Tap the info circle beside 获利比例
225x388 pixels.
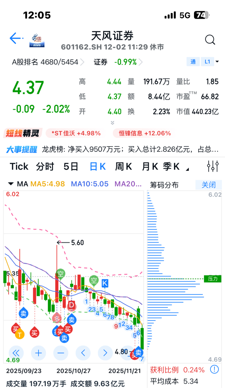[x=214, y=369]
